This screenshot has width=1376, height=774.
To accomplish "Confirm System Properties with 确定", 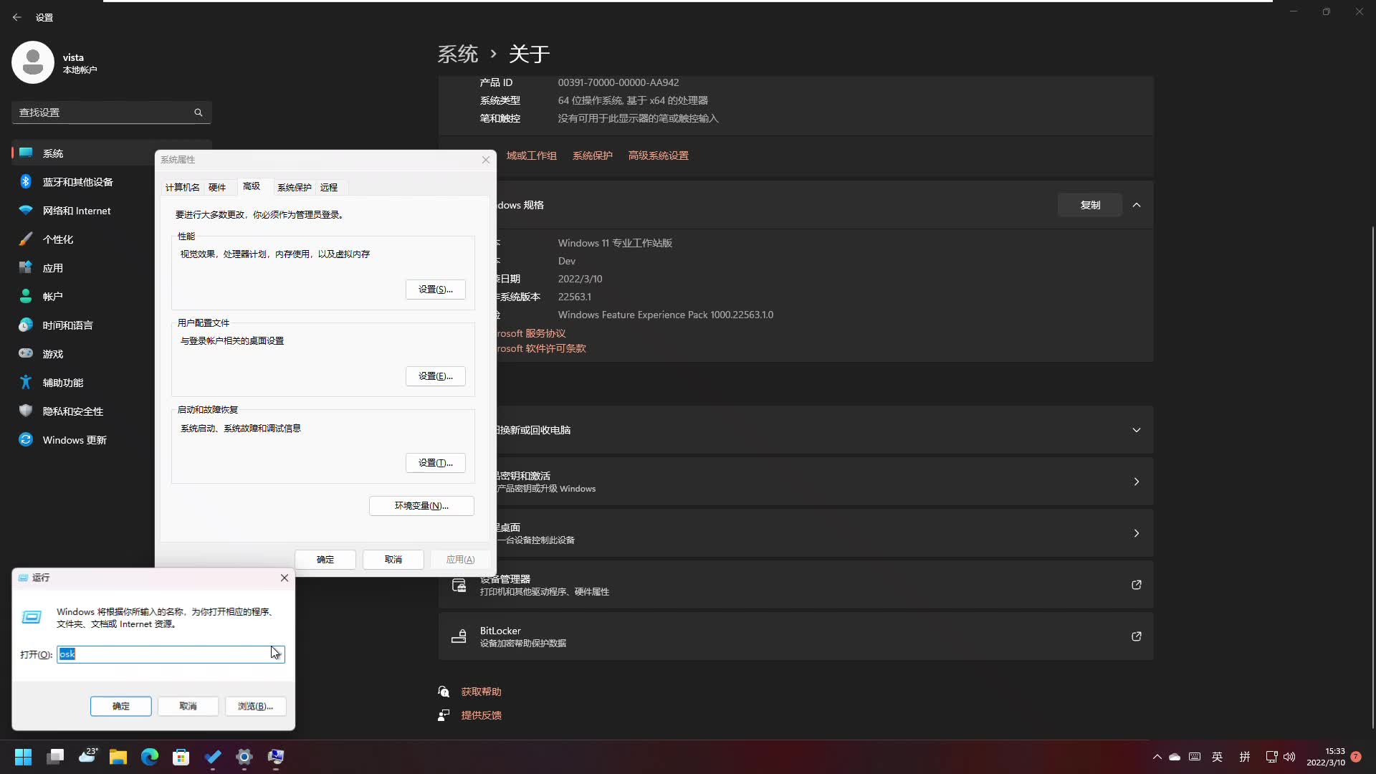I will [325, 560].
